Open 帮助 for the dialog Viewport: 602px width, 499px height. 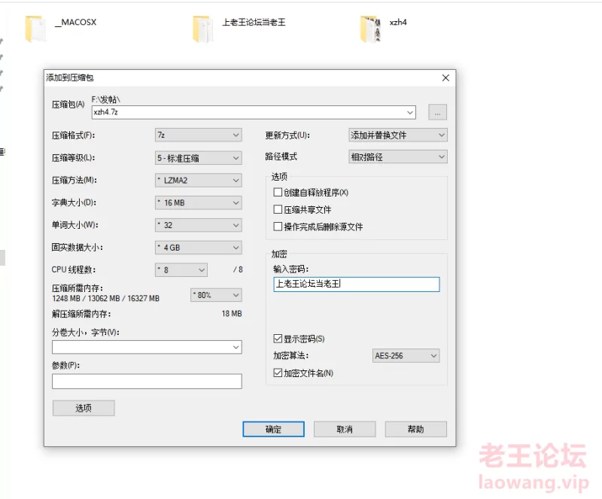pos(415,429)
